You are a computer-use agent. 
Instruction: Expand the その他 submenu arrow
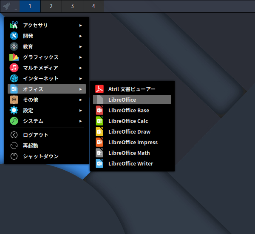point(80,100)
